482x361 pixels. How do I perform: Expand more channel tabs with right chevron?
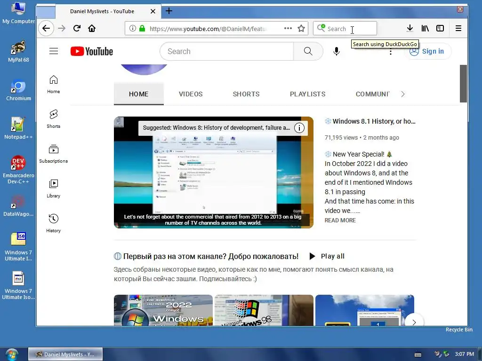[x=403, y=94]
